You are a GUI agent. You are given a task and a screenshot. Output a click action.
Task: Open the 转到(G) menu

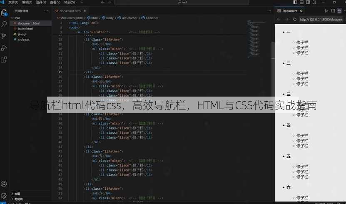tap(69, 2)
